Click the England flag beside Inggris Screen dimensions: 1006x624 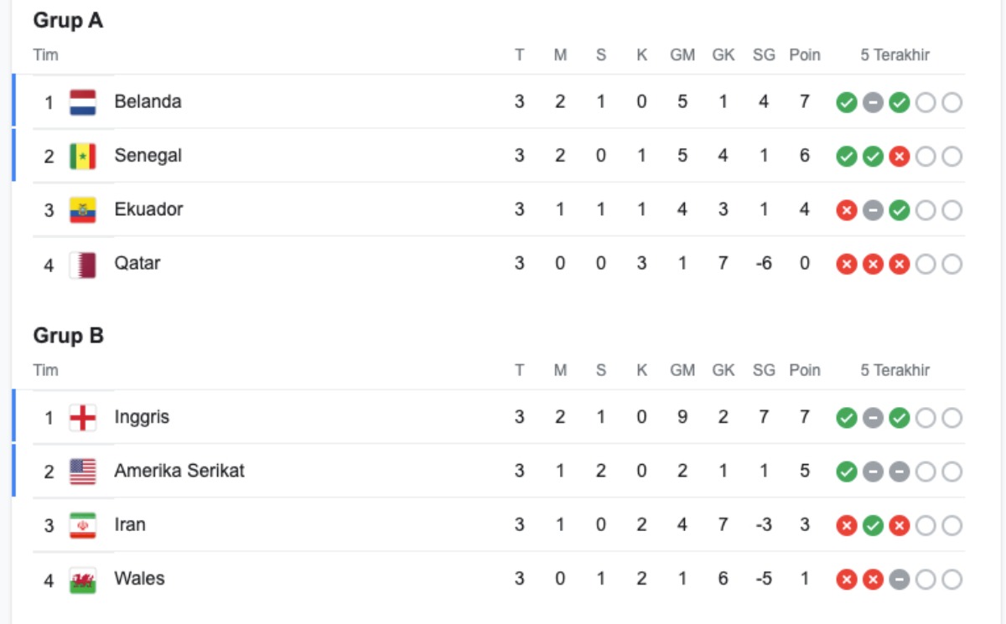[x=83, y=418]
